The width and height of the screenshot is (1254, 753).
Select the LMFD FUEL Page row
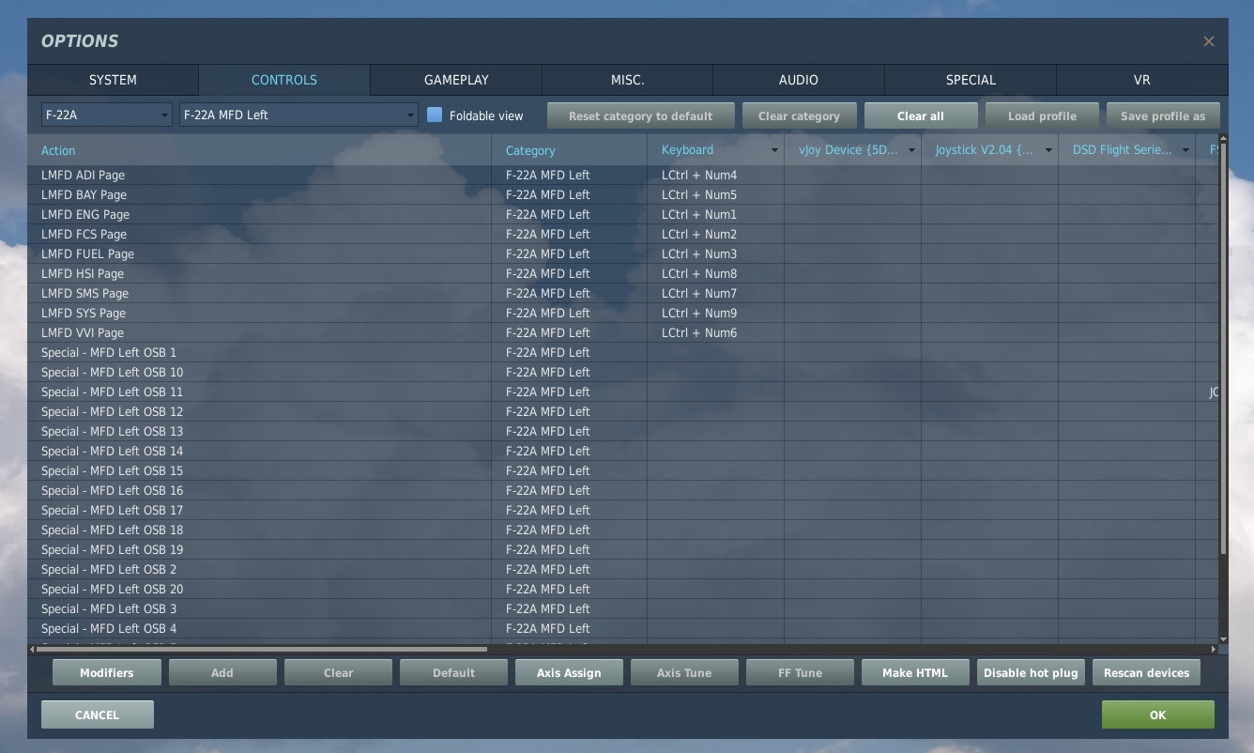tap(622, 254)
